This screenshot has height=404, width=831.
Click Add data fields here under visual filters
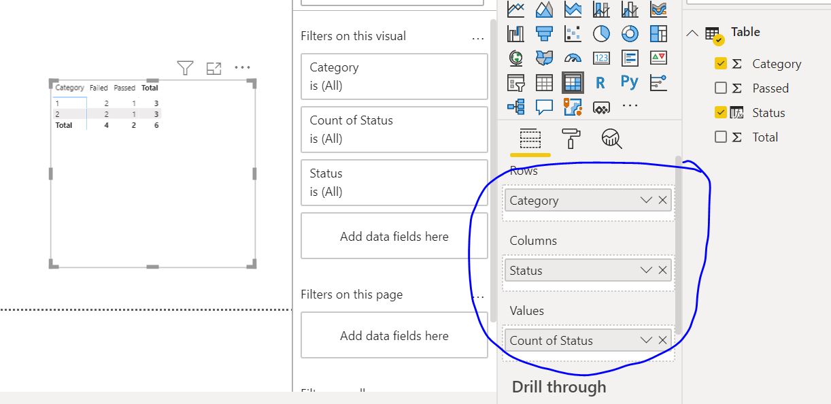pos(394,236)
